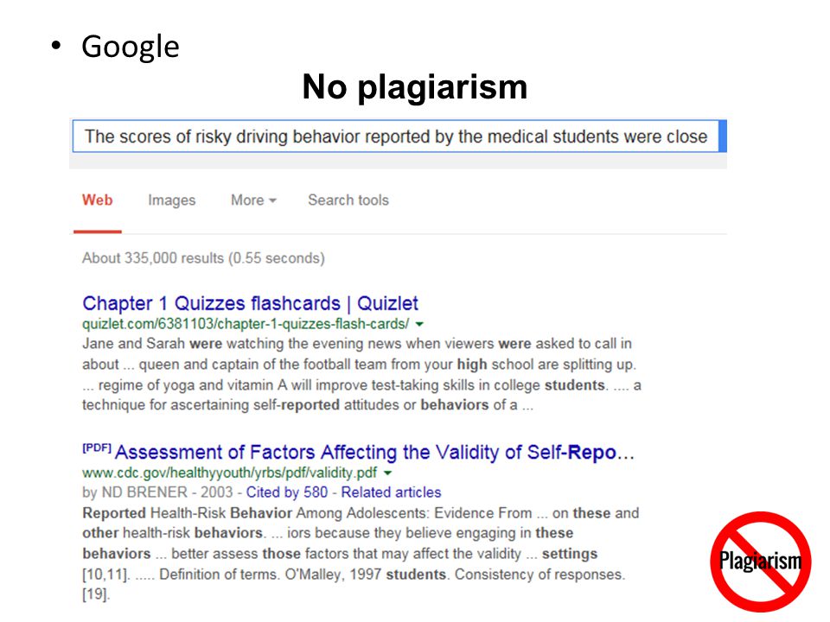This screenshot has width=830, height=622.
Task: Click inside the Google search query box
Action: point(395,136)
